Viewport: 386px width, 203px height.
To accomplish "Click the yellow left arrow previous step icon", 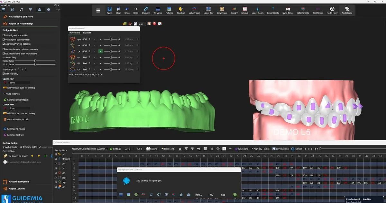I will (x=32, y=156).
